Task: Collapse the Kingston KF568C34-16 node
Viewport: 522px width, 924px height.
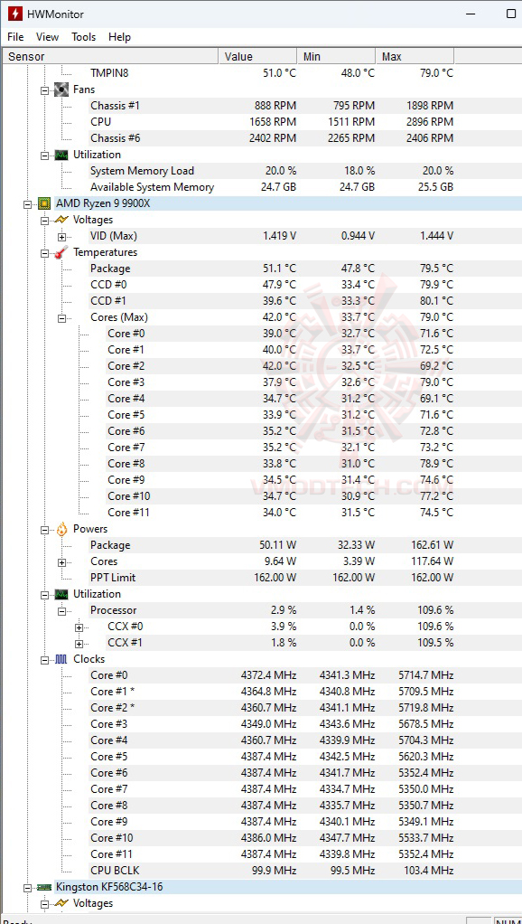Action: (x=27, y=887)
